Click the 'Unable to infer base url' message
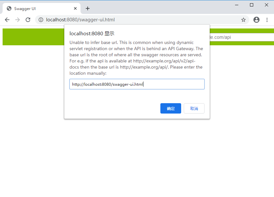Viewport: 274px width, 197px height. pyautogui.click(x=136, y=58)
